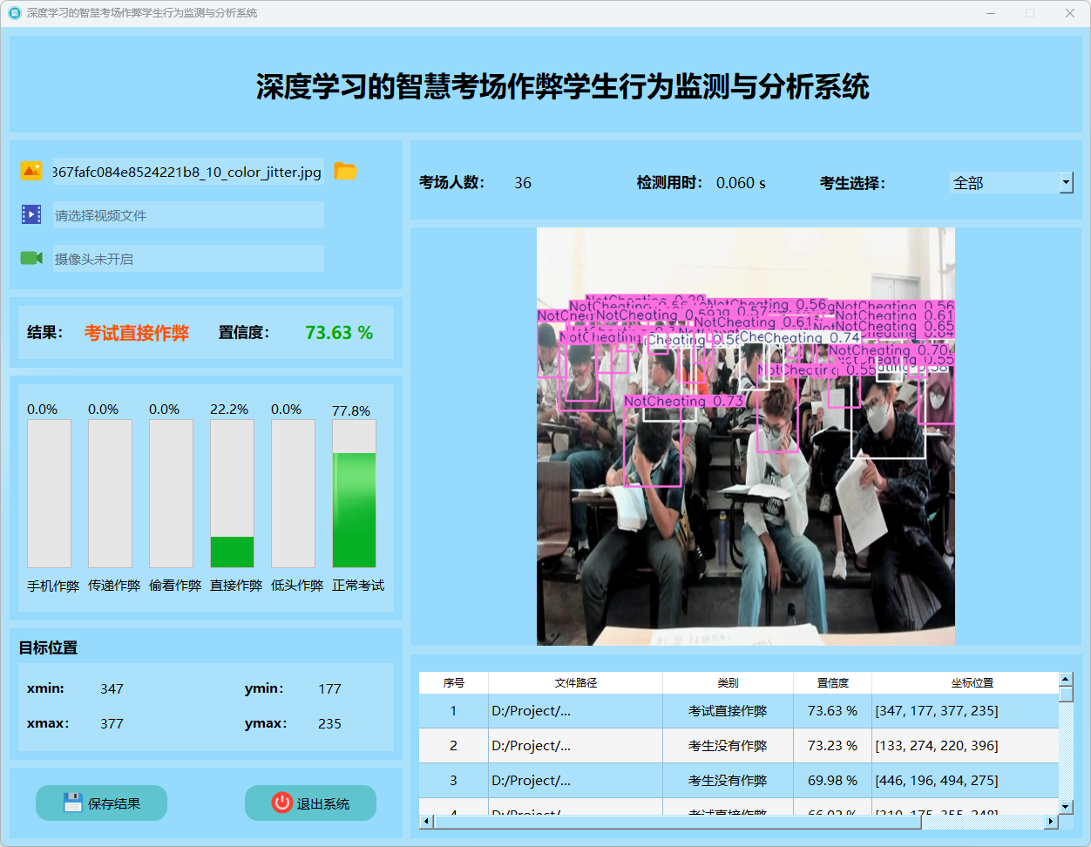Click the app logo in title bar
This screenshot has width=1091, height=847.
(x=14, y=13)
